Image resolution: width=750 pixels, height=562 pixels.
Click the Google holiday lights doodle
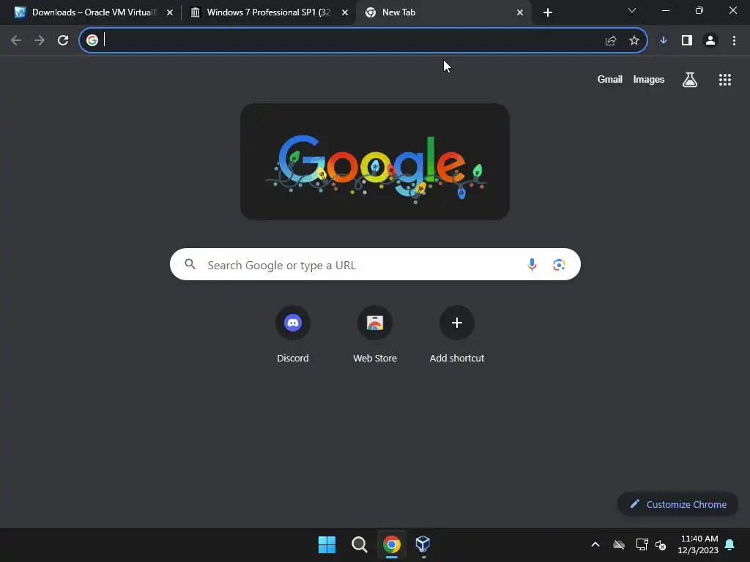point(375,162)
